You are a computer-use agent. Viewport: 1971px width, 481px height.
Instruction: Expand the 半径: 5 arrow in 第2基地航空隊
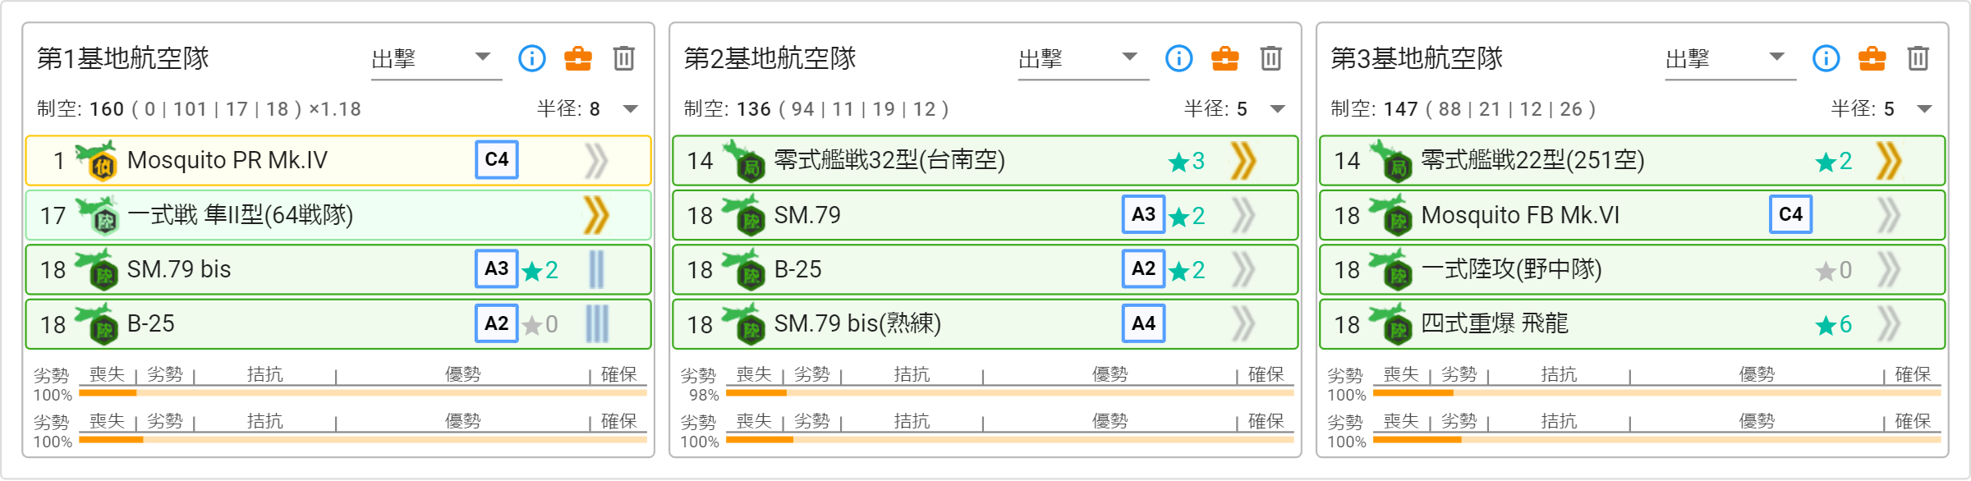coord(1277,108)
